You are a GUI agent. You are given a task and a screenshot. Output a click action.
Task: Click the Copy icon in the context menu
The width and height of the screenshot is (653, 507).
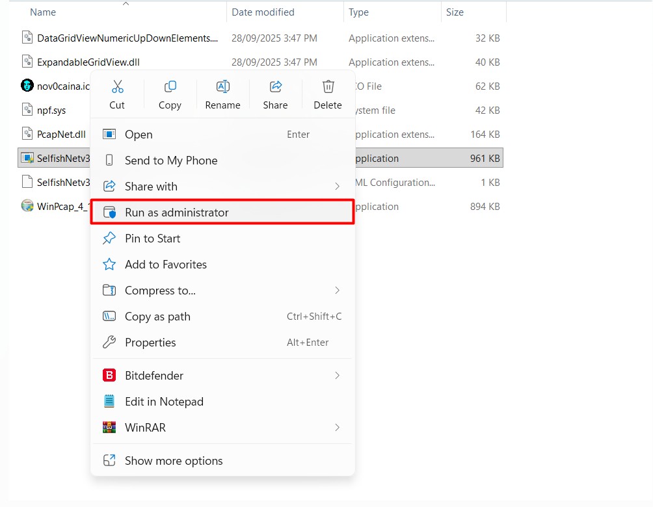(170, 85)
